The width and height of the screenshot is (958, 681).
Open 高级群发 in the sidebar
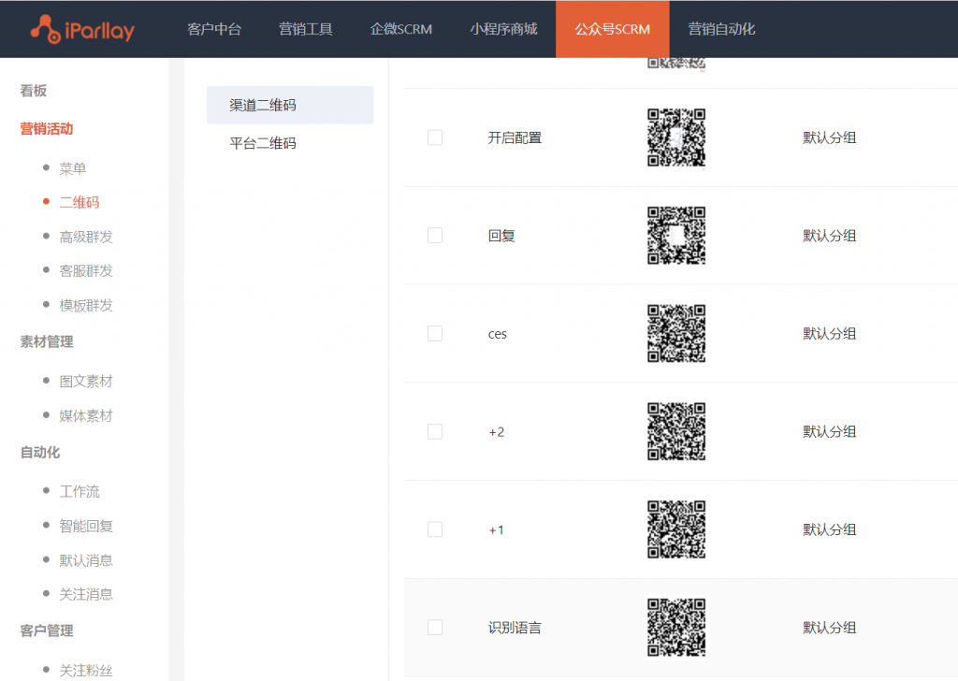86,237
